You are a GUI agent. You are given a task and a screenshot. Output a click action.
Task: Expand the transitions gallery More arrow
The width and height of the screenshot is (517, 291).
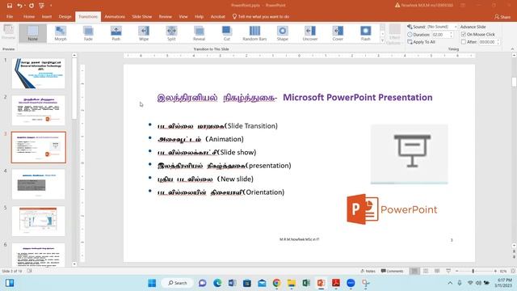tap(382, 40)
